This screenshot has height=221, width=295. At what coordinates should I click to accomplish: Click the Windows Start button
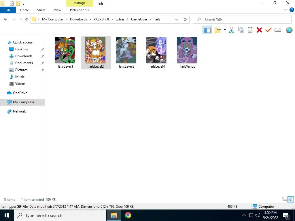tap(7, 215)
